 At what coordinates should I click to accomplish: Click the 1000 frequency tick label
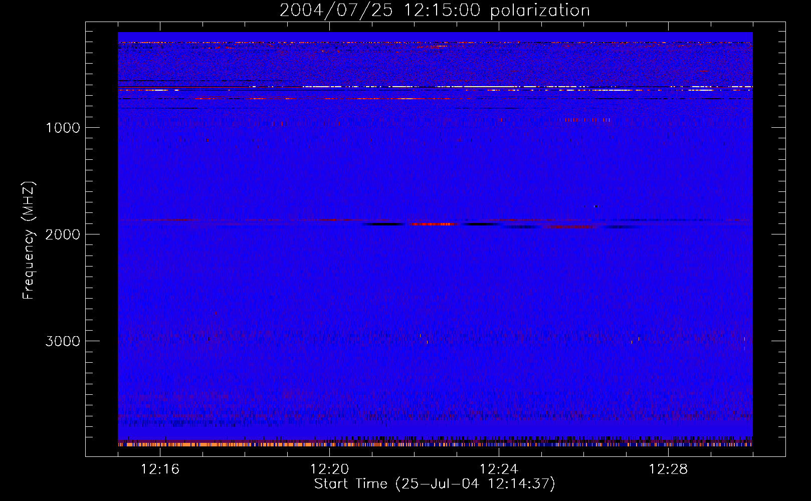click(x=63, y=128)
